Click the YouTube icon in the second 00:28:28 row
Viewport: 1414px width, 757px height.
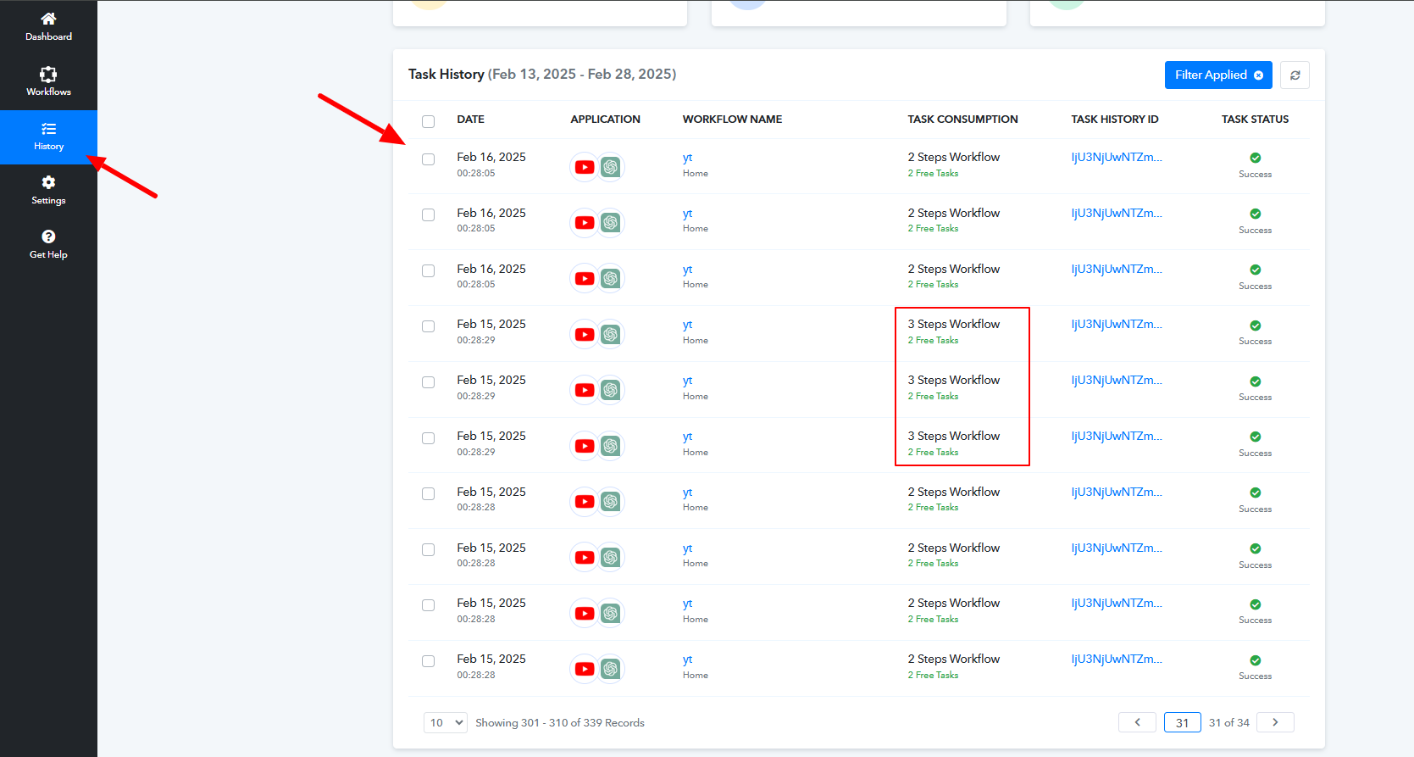[x=585, y=557]
